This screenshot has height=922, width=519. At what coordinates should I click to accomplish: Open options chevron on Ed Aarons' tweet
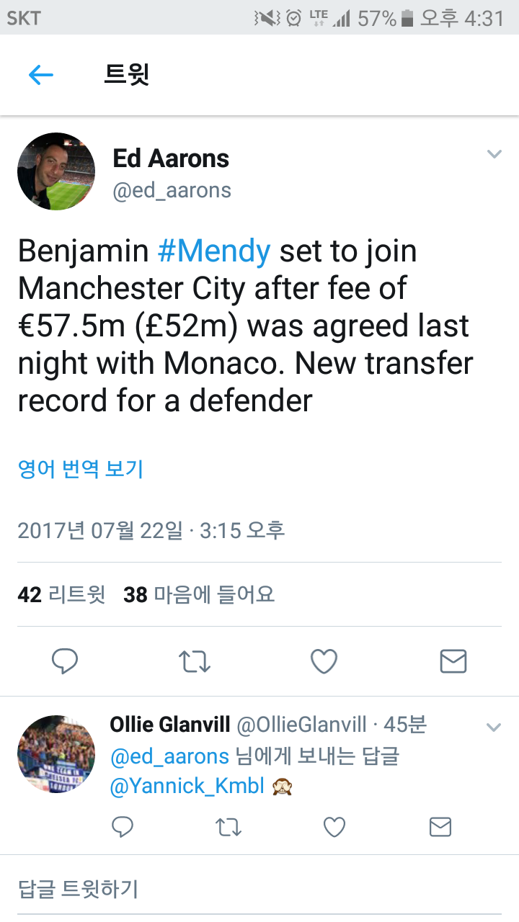pyautogui.click(x=494, y=154)
